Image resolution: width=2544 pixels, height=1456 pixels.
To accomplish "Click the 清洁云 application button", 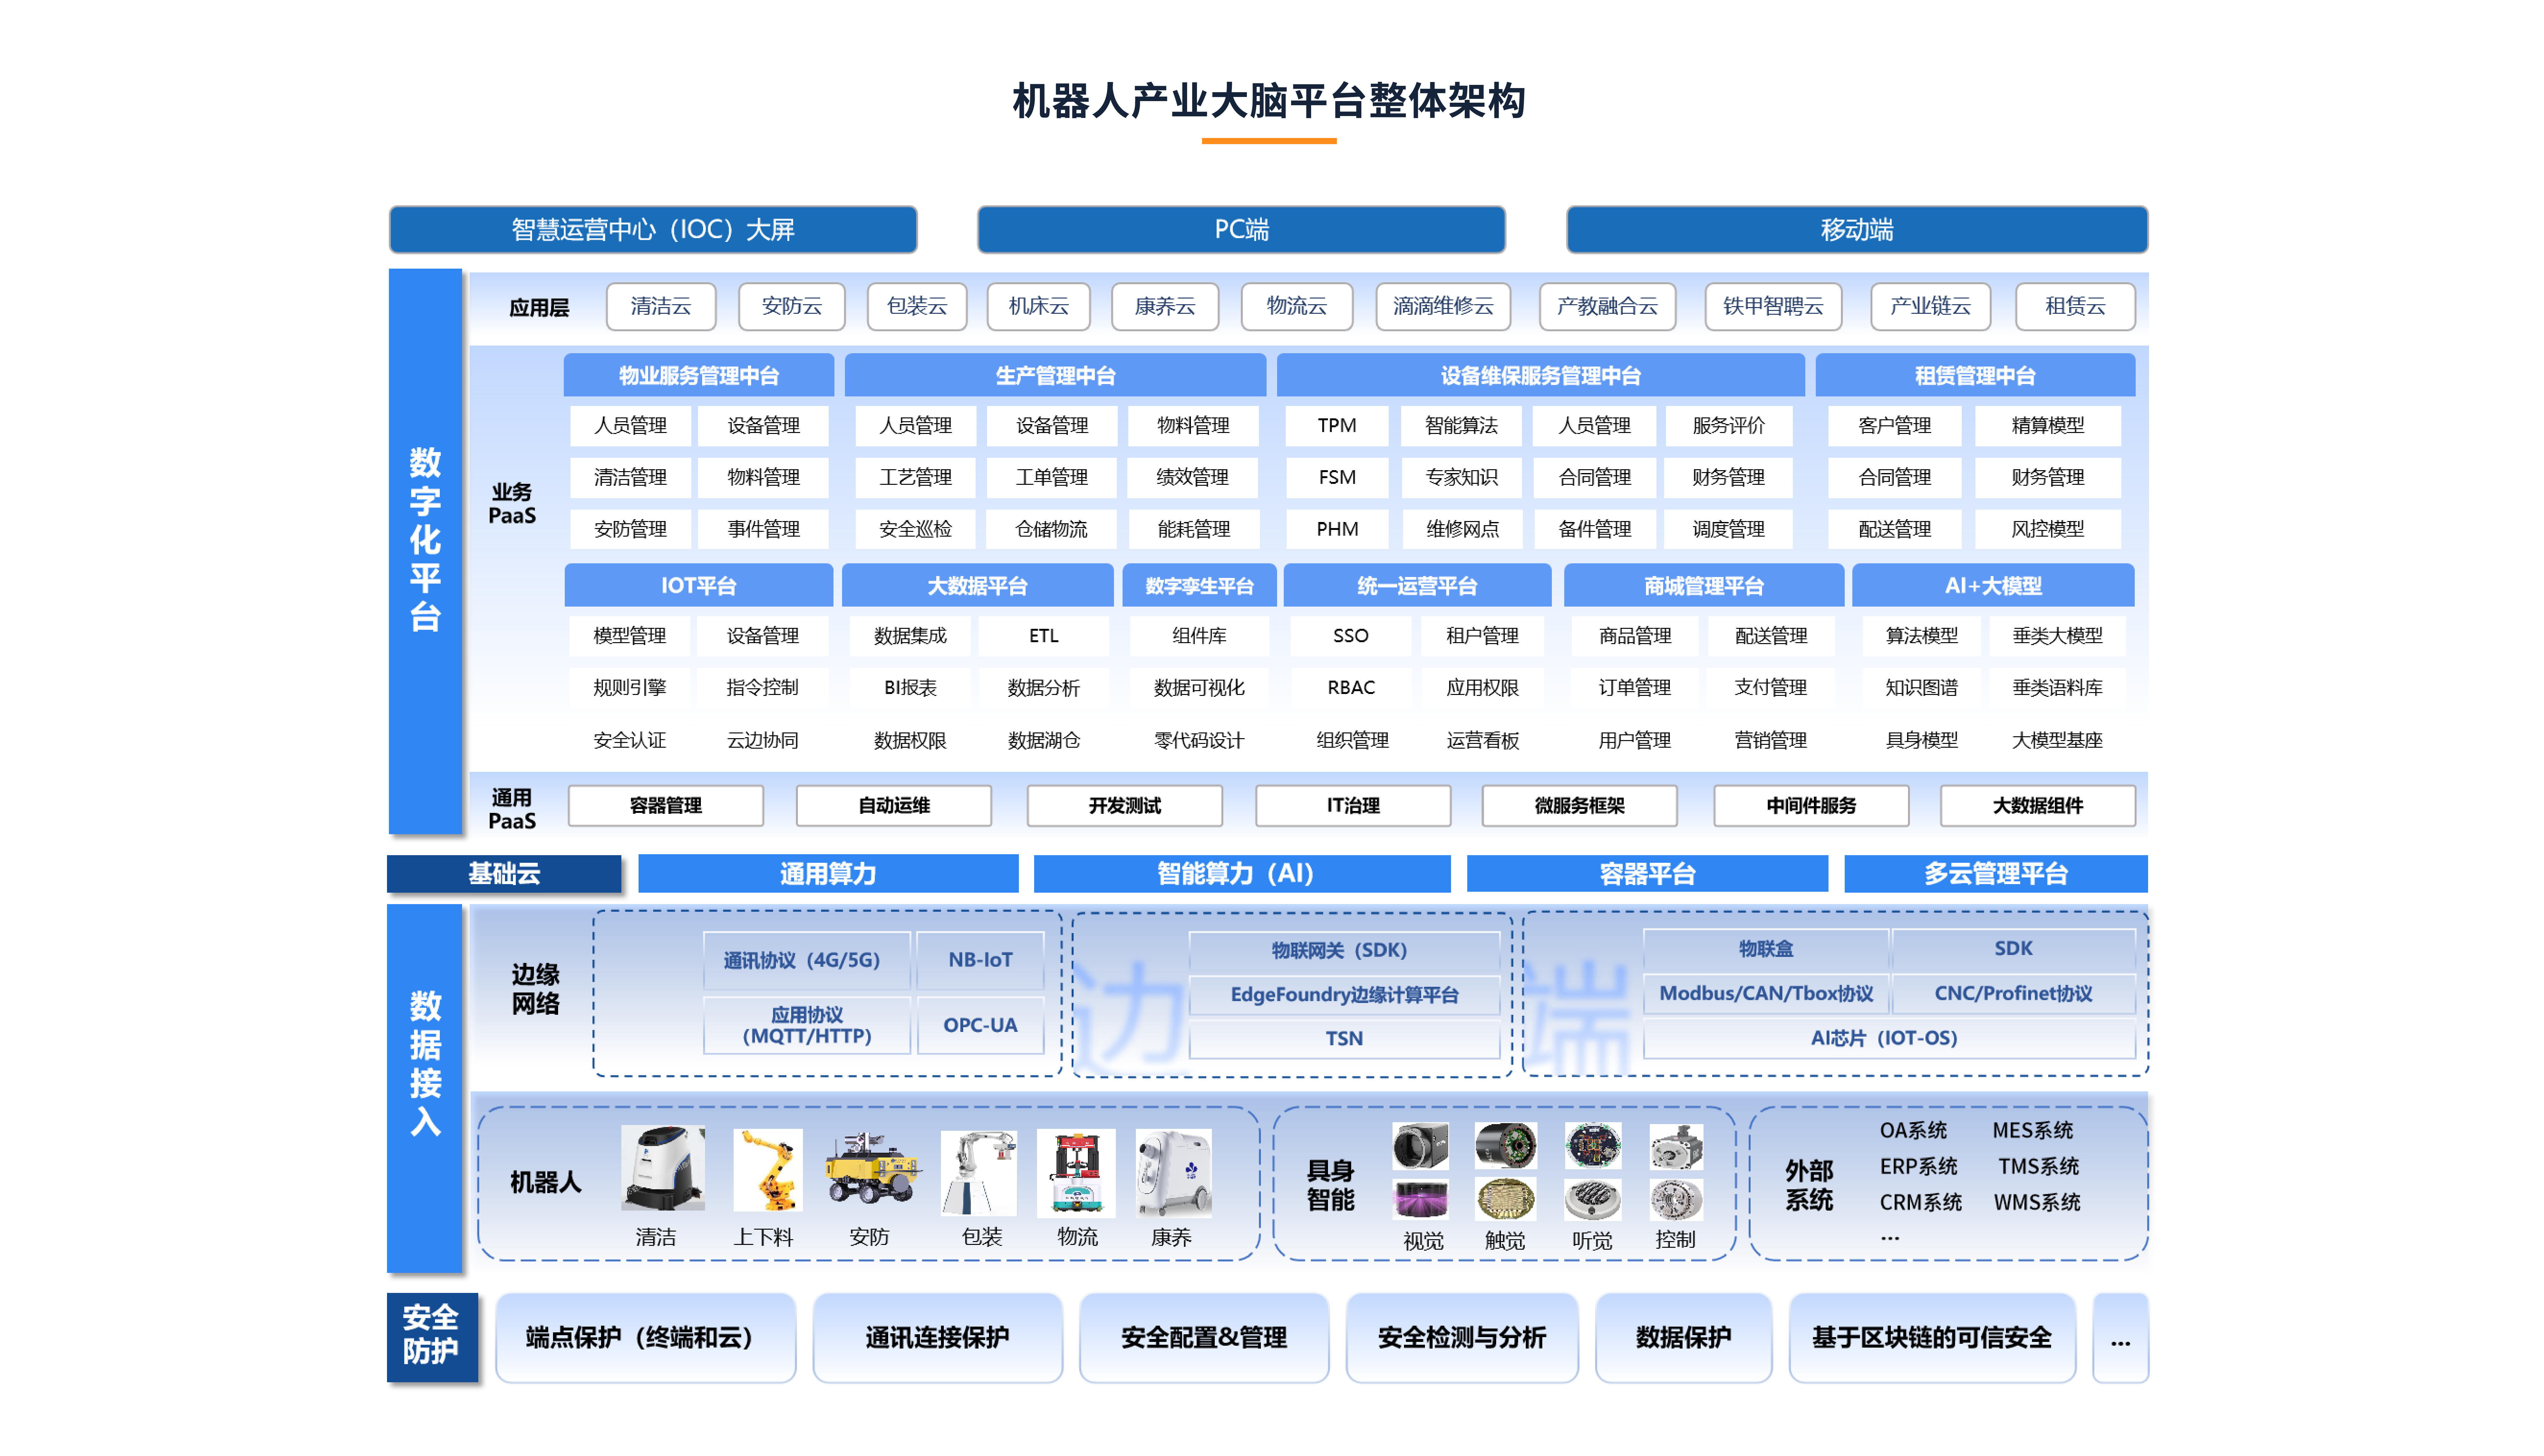I will click(661, 306).
